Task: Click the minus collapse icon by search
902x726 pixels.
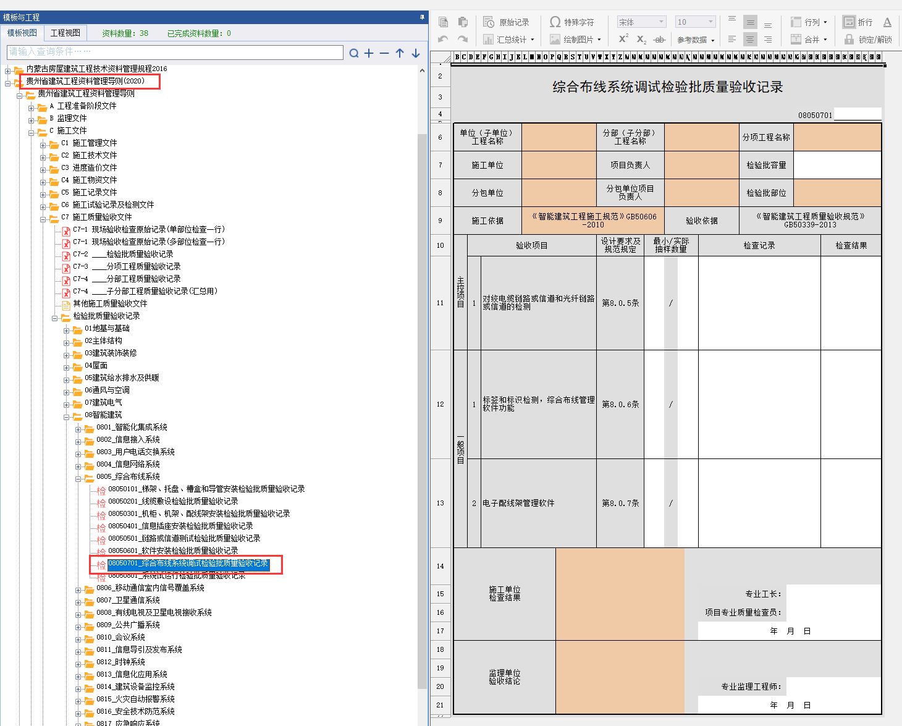Action: pyautogui.click(x=384, y=53)
